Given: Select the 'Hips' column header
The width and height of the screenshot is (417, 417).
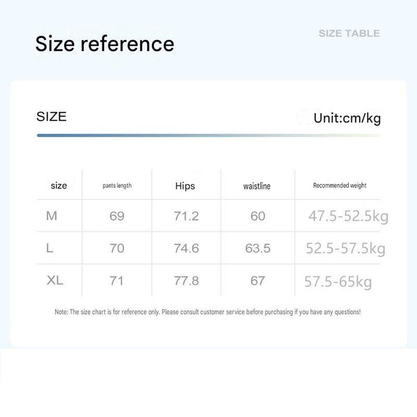Looking at the screenshot, I should pyautogui.click(x=185, y=186).
